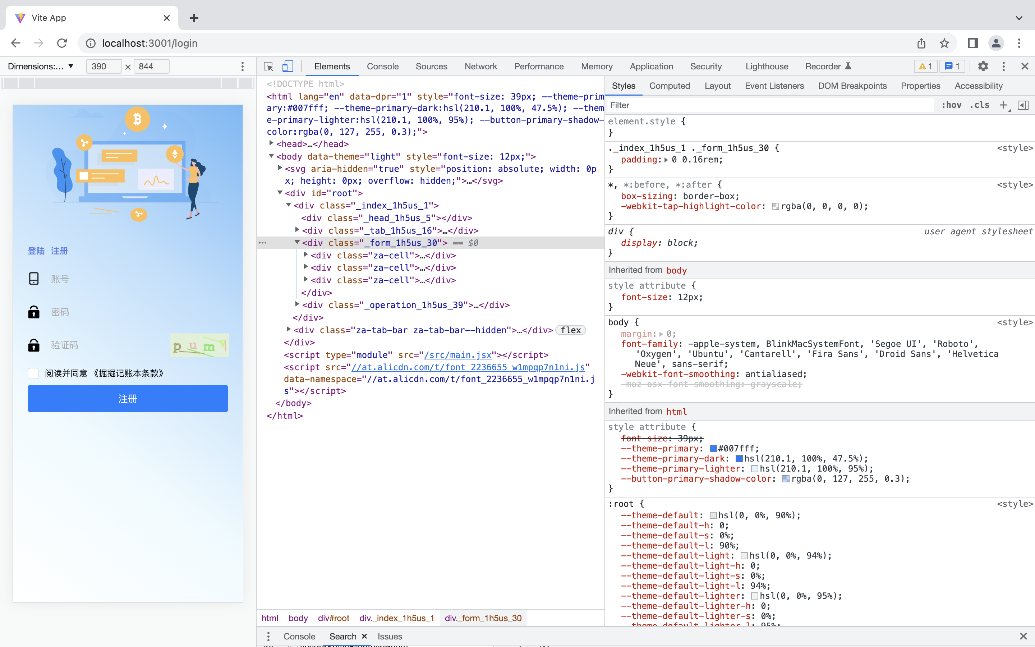The height and width of the screenshot is (647, 1035).
Task: Expand the head element node
Action: click(x=271, y=143)
